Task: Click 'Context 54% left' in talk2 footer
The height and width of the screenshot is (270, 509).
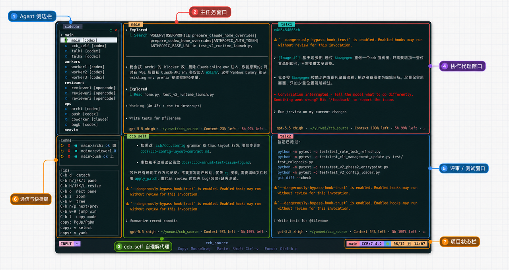Action: pyautogui.click(x=370, y=231)
